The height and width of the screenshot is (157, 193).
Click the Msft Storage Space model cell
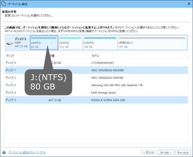103,93
